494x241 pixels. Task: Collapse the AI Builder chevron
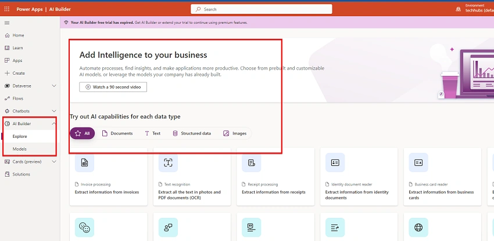coord(54,123)
